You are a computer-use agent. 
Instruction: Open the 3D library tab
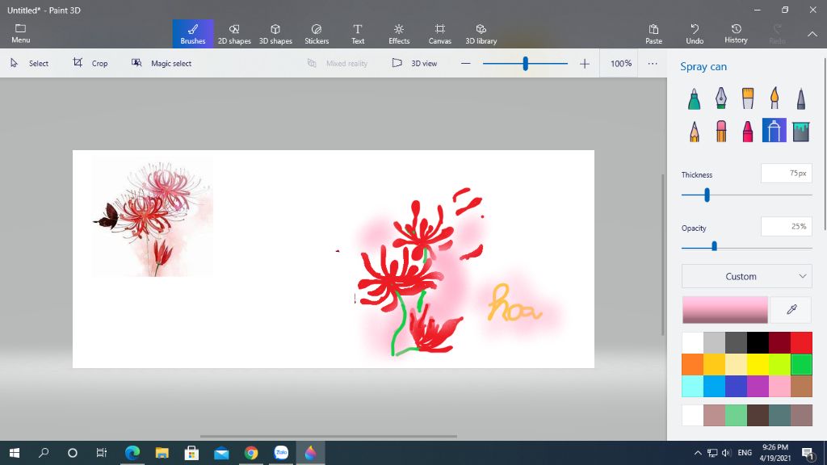[x=481, y=34]
